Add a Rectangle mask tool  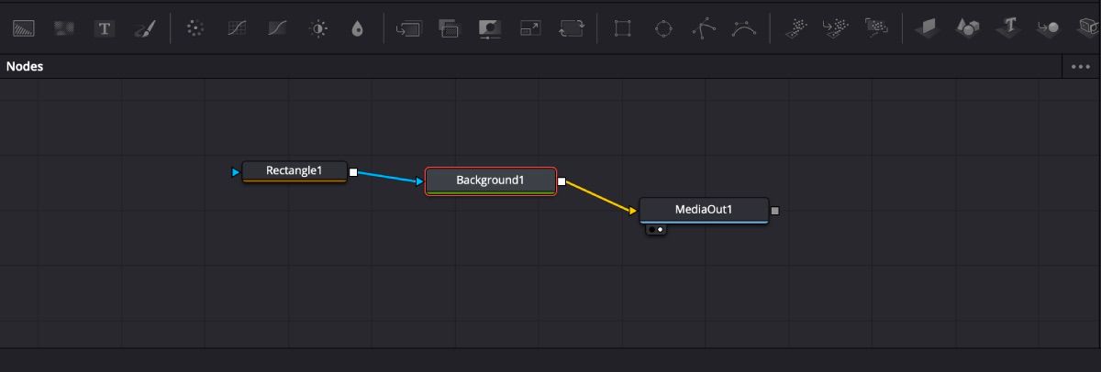coord(622,28)
